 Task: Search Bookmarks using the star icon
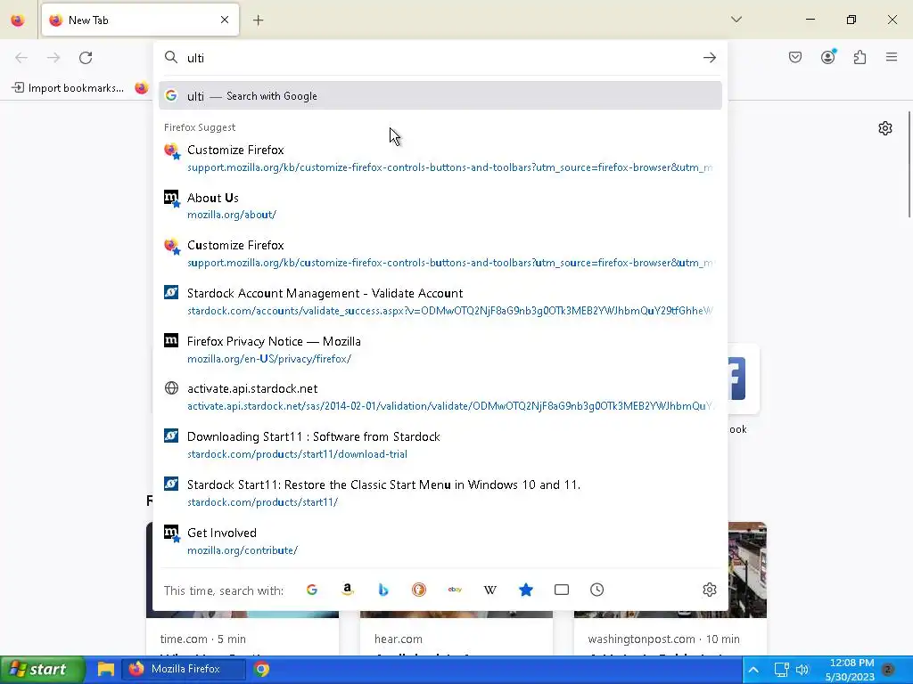coord(526,590)
